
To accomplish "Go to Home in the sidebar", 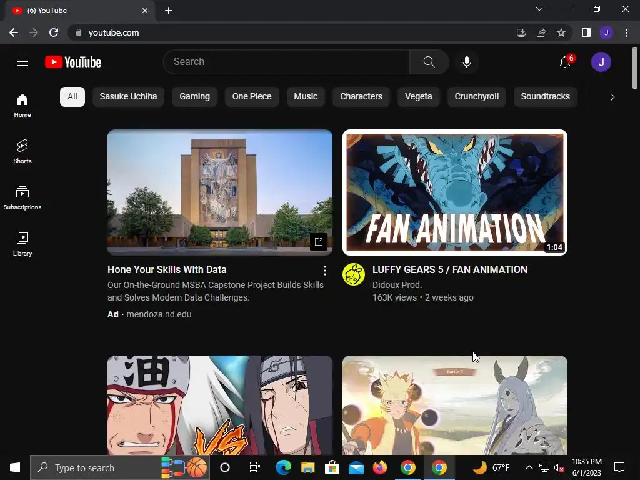I will tap(22, 105).
